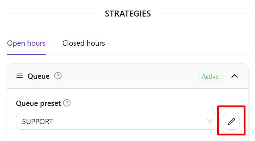Switch to the Closed hours tab
The width and height of the screenshot is (255, 141).
tap(84, 44)
